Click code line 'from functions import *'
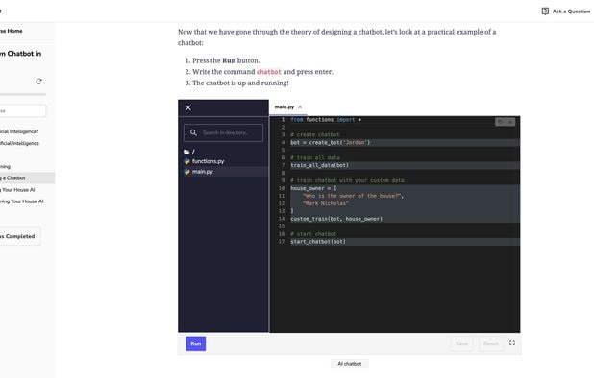The width and height of the screenshot is (594, 378). (x=326, y=120)
